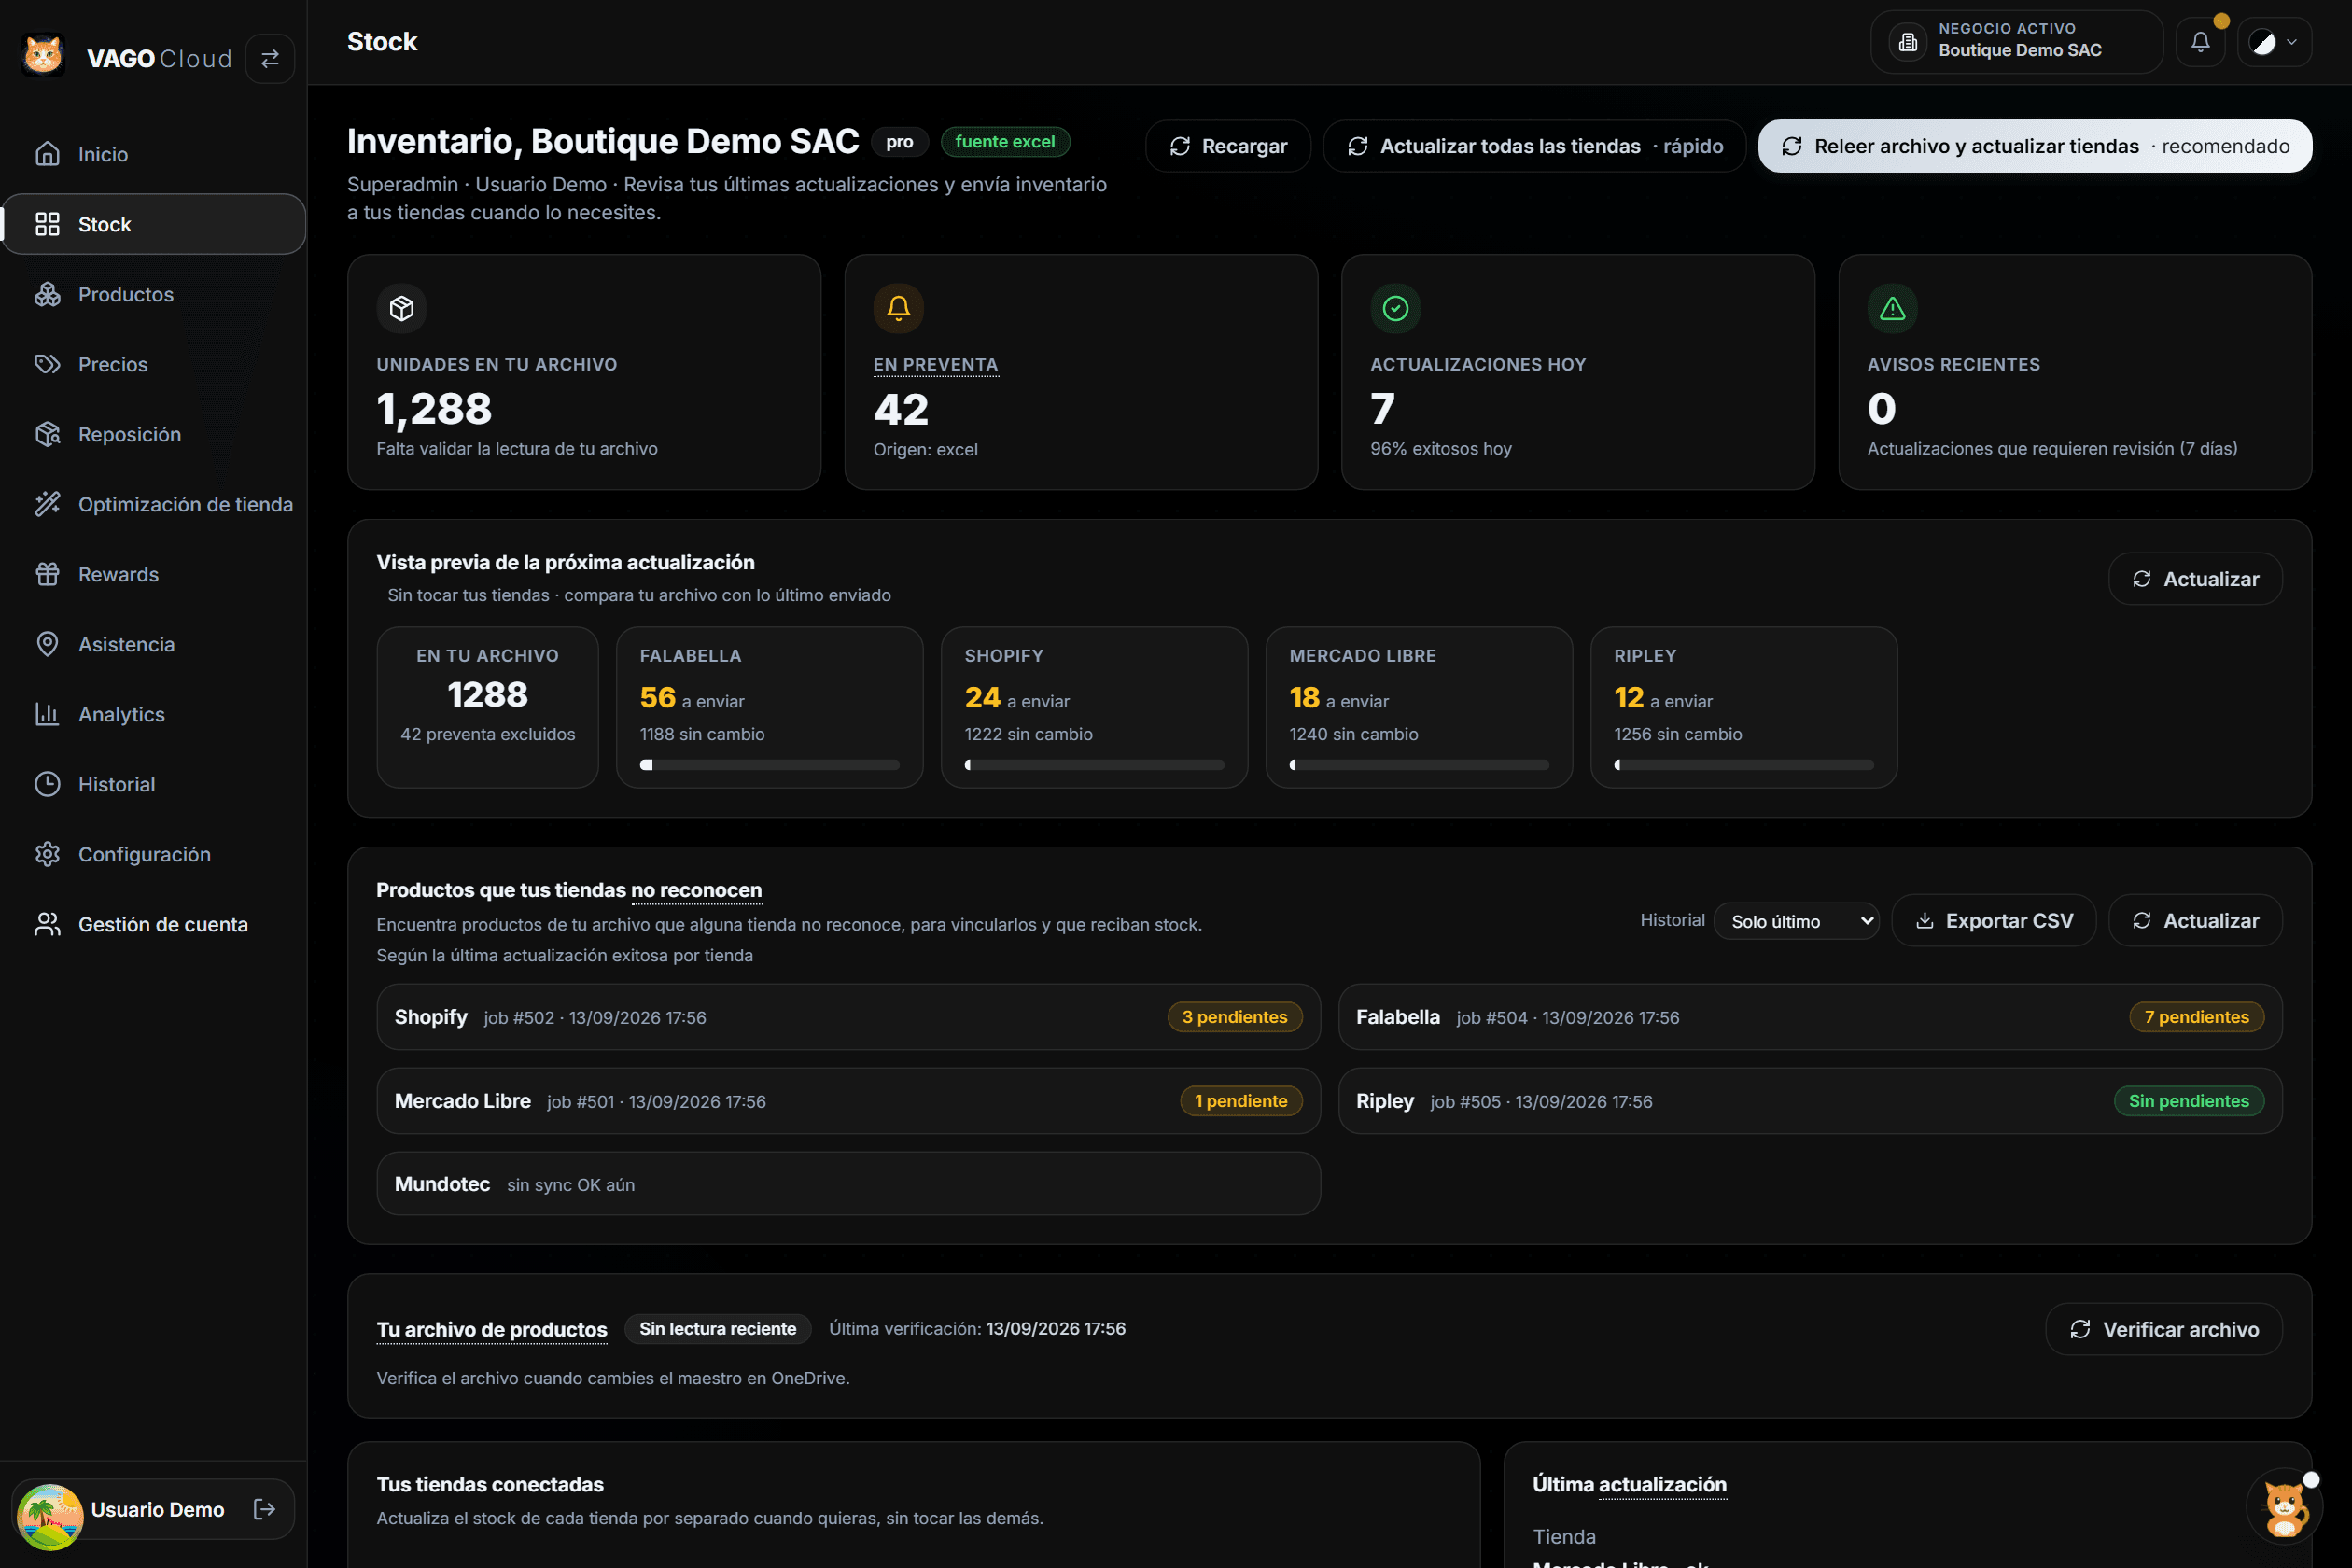Click Exportar CSV button
Viewport: 2352px width, 1568px height.
(x=1994, y=920)
